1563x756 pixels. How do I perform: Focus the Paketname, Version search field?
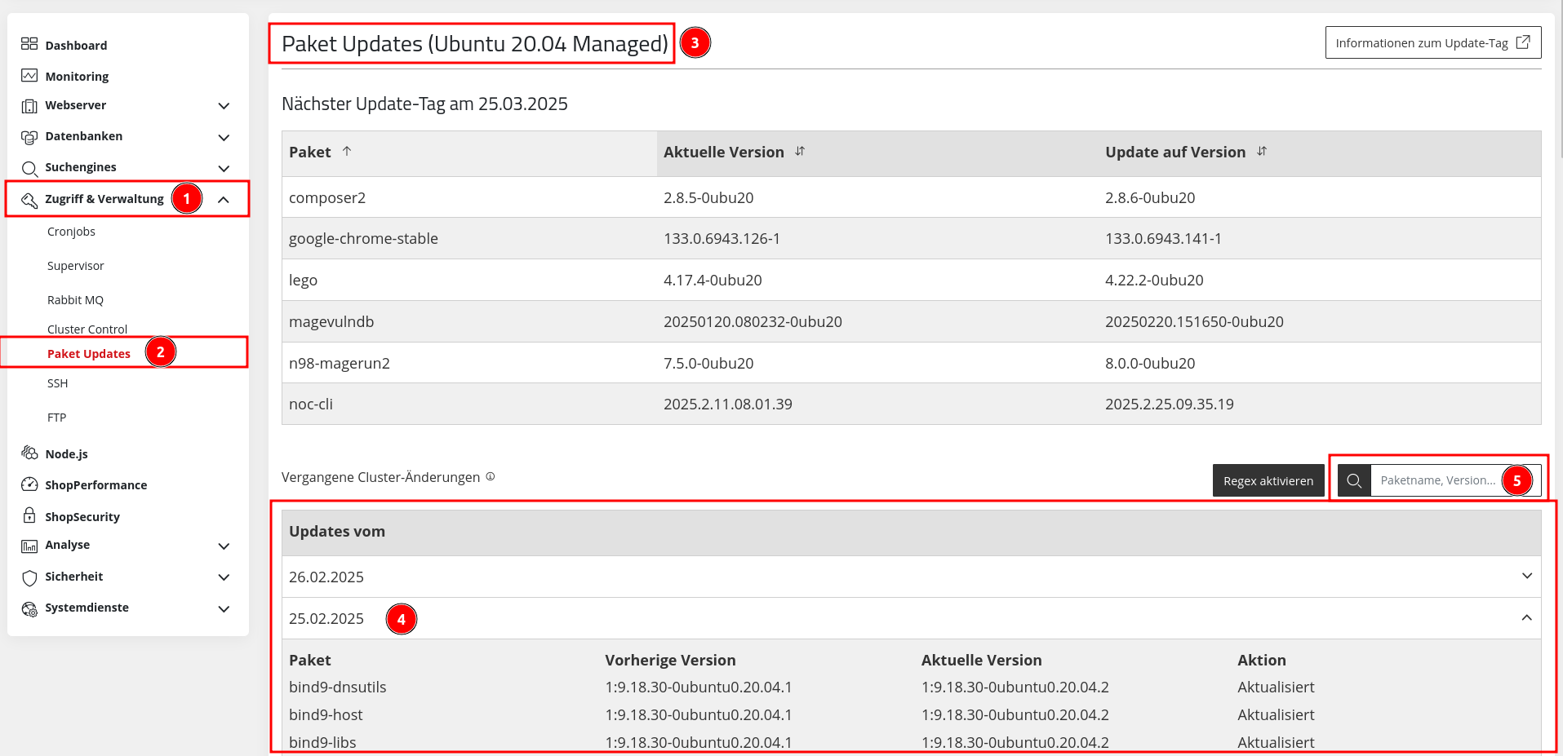1455,480
